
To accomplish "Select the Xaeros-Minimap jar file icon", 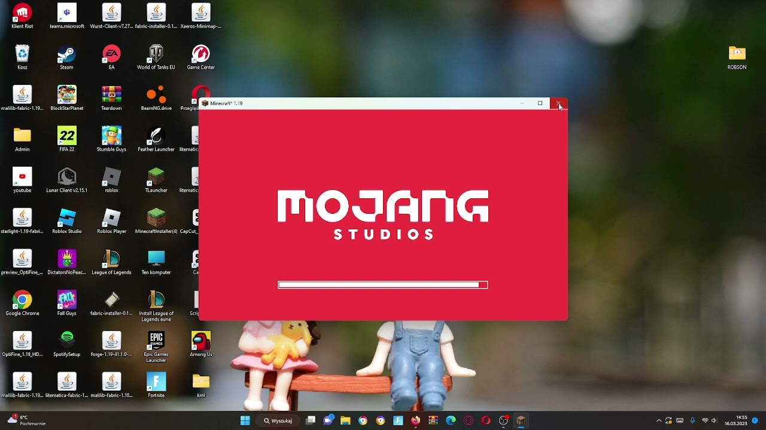I will [200, 16].
